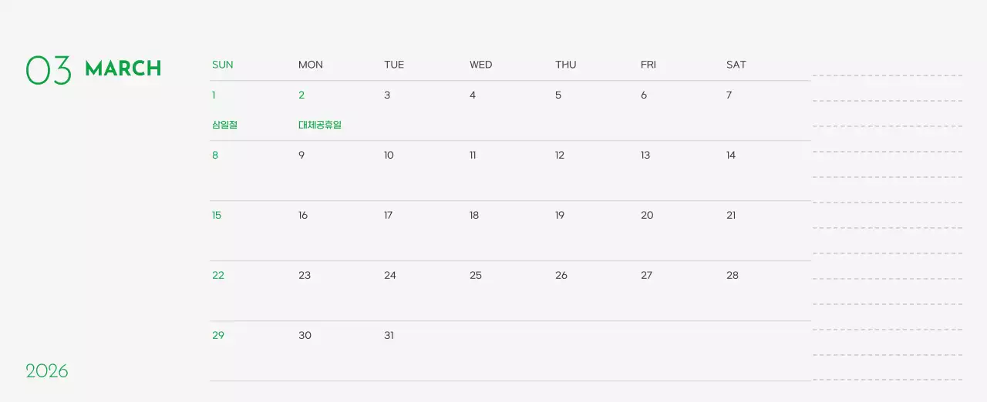Select the 대체공휴일 holiday label
This screenshot has width=987, height=402.
(319, 125)
